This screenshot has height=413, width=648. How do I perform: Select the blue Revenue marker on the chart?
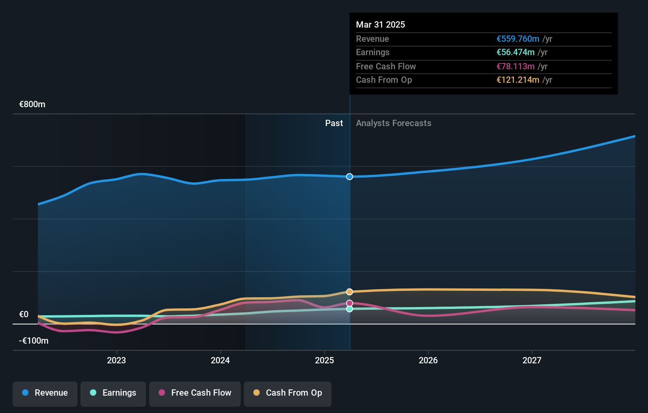click(349, 177)
